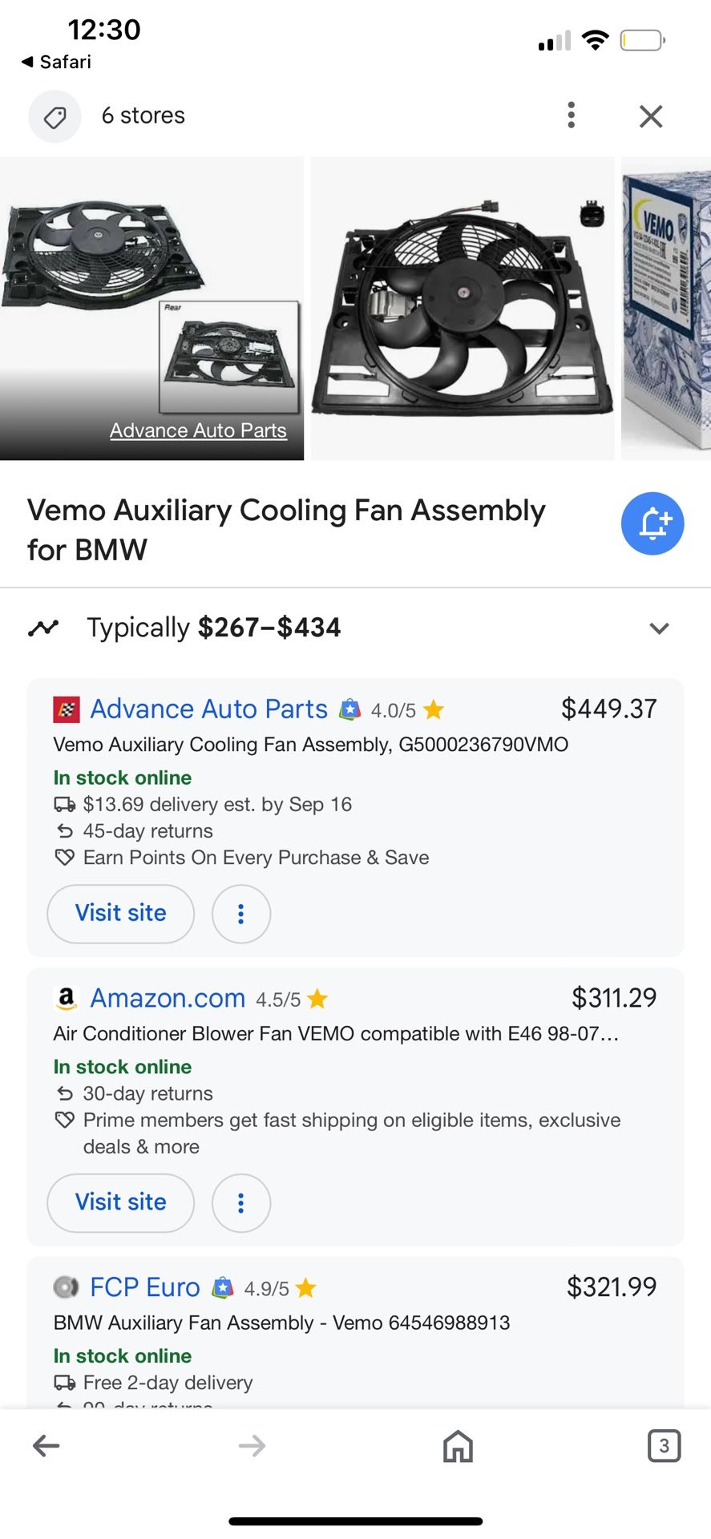Return to Safari via the back link
711x1539 pixels.
click(56, 62)
